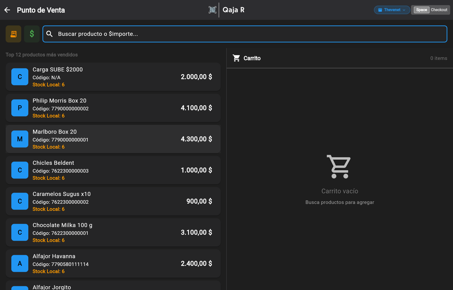Click the Marlboro M avatar
Image resolution: width=453 pixels, height=290 pixels.
click(20, 139)
